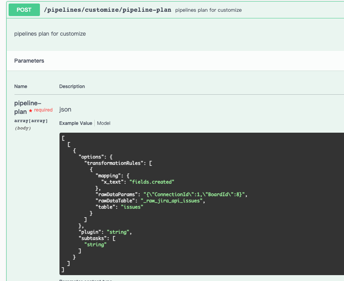
Task: Click the 'json' description text
Action: [65, 110]
